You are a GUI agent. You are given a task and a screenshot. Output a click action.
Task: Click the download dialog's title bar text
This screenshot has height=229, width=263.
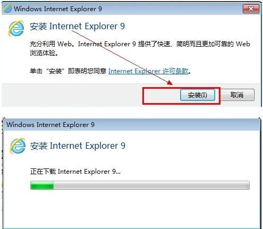[50, 125]
